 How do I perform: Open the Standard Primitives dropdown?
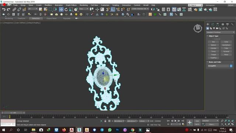coord(221,32)
